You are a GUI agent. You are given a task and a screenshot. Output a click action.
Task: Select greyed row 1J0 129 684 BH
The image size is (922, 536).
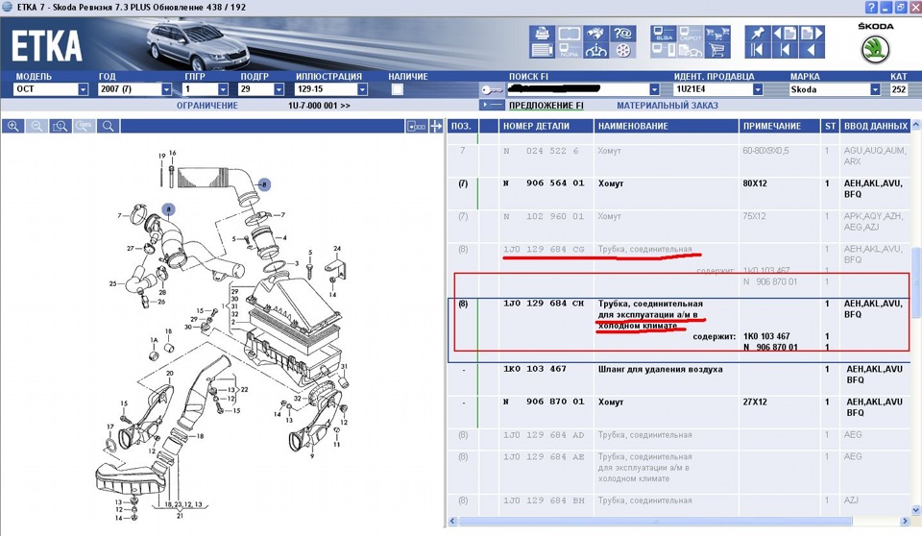tap(679, 503)
